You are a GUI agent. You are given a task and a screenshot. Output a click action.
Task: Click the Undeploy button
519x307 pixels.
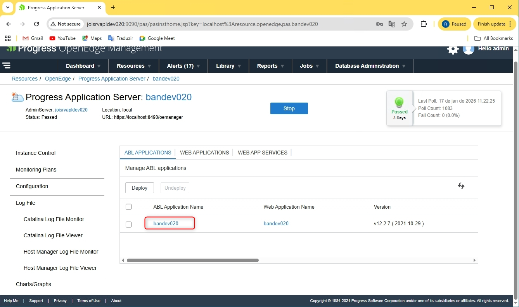pos(175,188)
